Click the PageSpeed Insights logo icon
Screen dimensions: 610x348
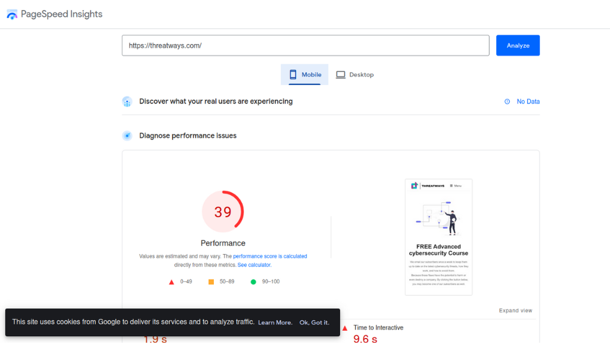(12, 14)
